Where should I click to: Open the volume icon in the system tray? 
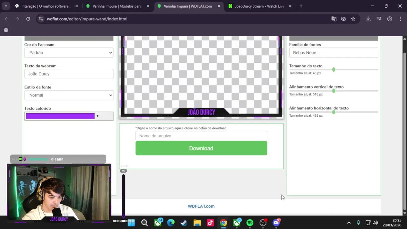point(375,223)
